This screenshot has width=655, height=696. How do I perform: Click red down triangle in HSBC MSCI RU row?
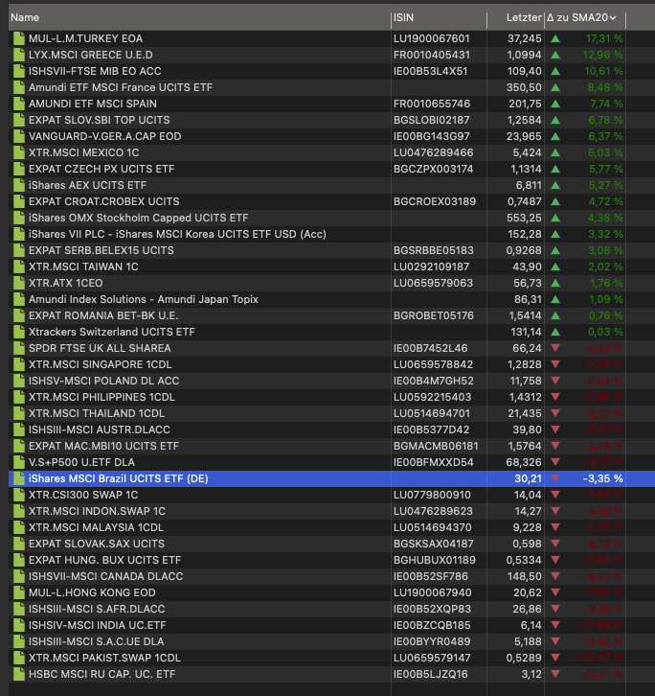point(555,674)
